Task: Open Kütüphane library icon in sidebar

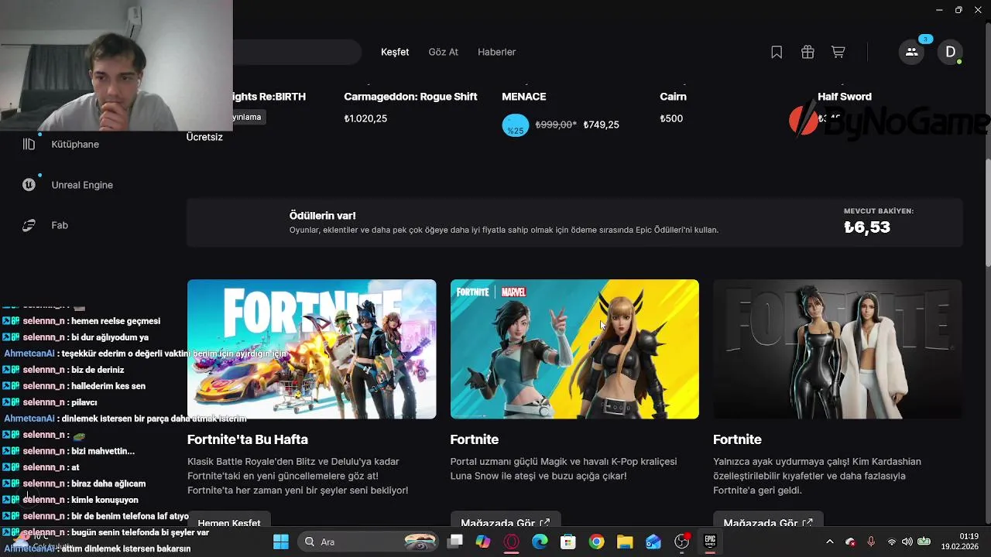Action: (x=29, y=144)
